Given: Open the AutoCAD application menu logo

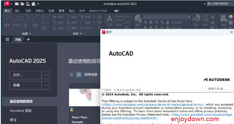Looking at the screenshot, I should 7,4.
